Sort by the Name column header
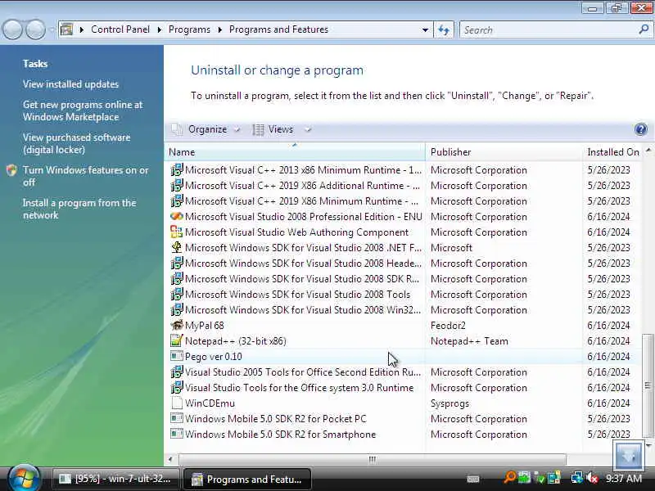Image resolution: width=655 pixels, height=491 pixels. point(295,152)
